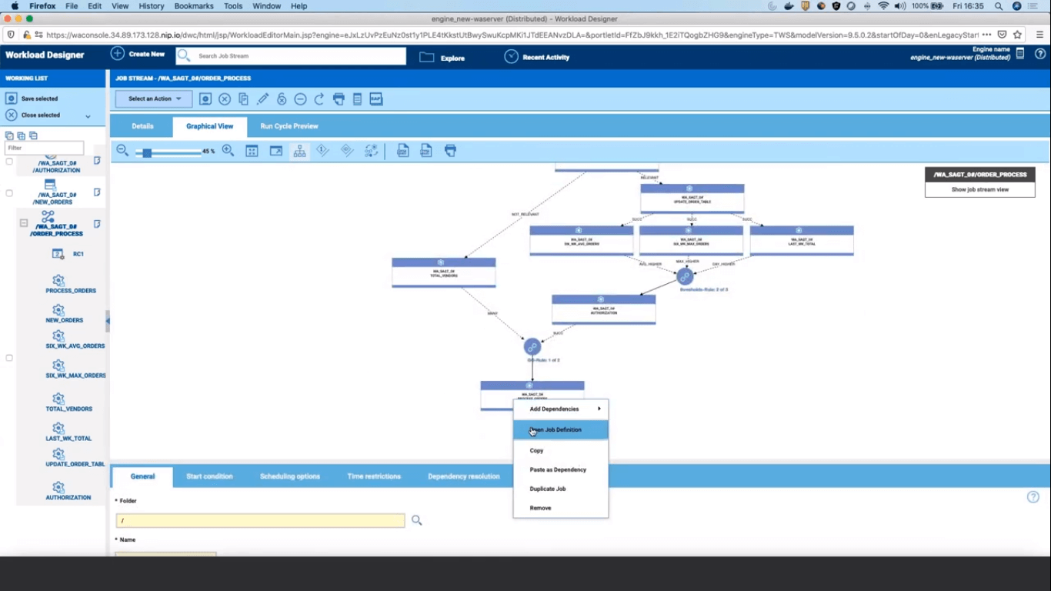The width and height of the screenshot is (1051, 591).
Task: Switch to the Run Cycle Preview tab
Action: click(x=289, y=125)
